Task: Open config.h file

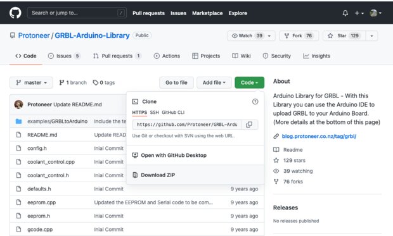Action: click(37, 149)
